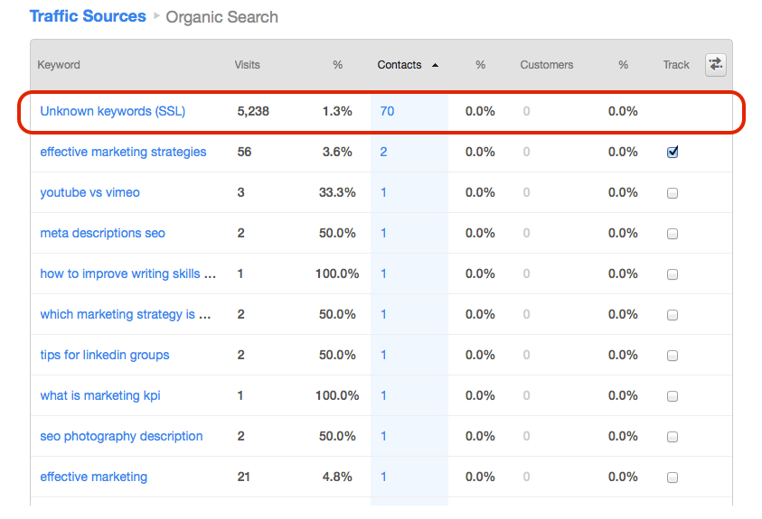The image size is (762, 519).
Task: Open Unknown keywords (SSL) link
Action: pos(113,111)
